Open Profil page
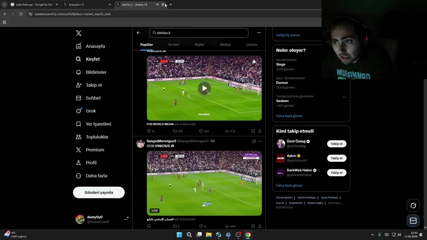 tap(86, 163)
